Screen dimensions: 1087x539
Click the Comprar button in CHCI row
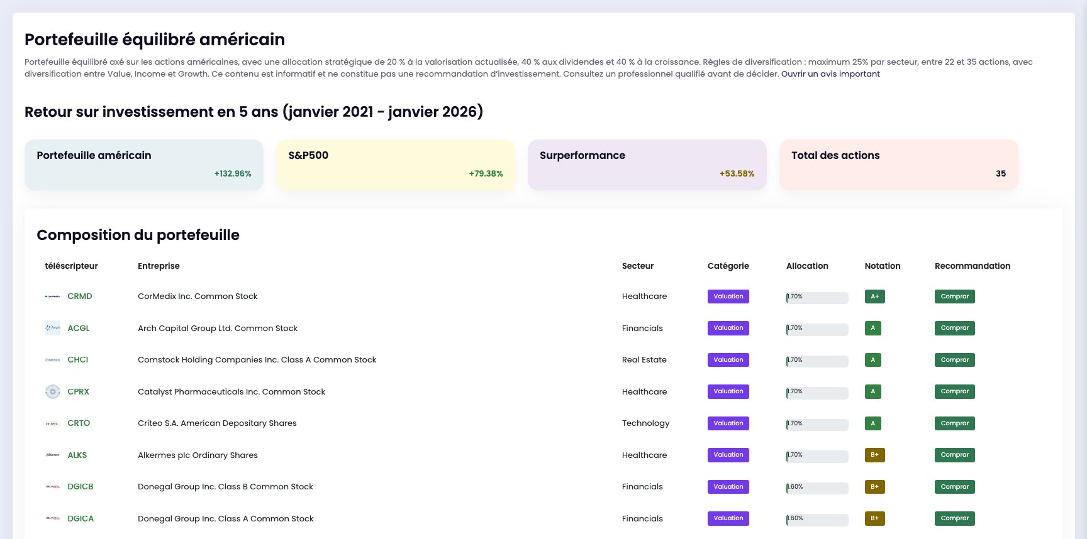point(955,360)
